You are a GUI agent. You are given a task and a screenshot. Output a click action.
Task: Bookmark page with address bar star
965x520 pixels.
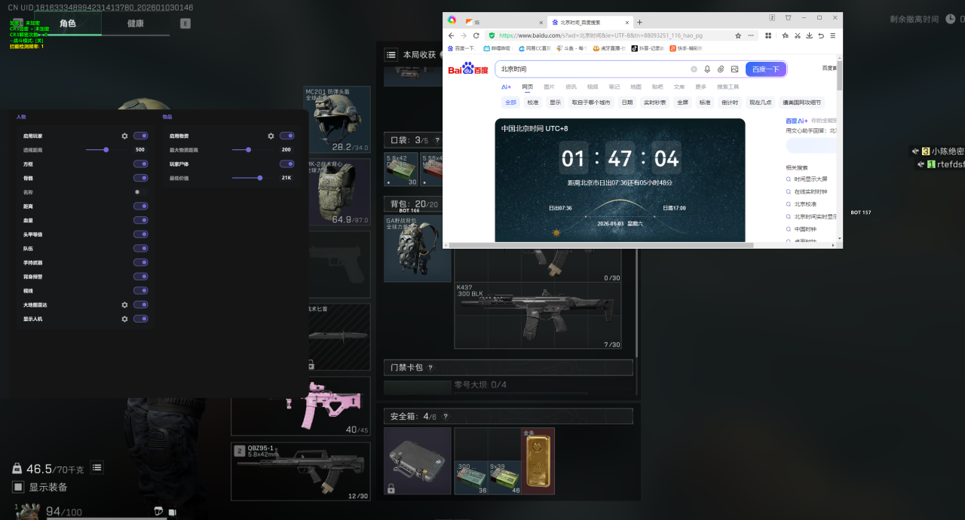click(x=738, y=35)
